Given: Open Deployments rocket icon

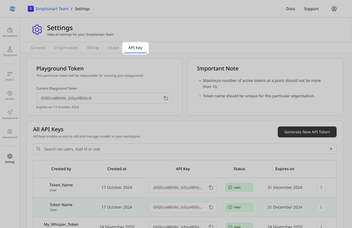Looking at the screenshot, I should pyautogui.click(x=10, y=114).
